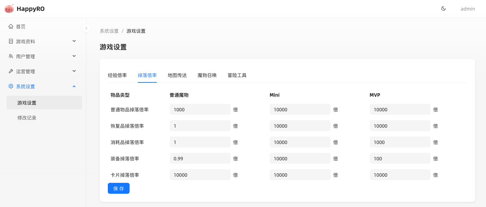Expand the 用户管理 menu chevron
The width and height of the screenshot is (486, 207).
[74, 56]
